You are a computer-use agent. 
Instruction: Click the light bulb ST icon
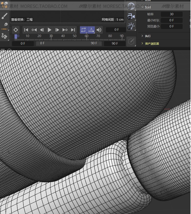[x=131, y=26]
